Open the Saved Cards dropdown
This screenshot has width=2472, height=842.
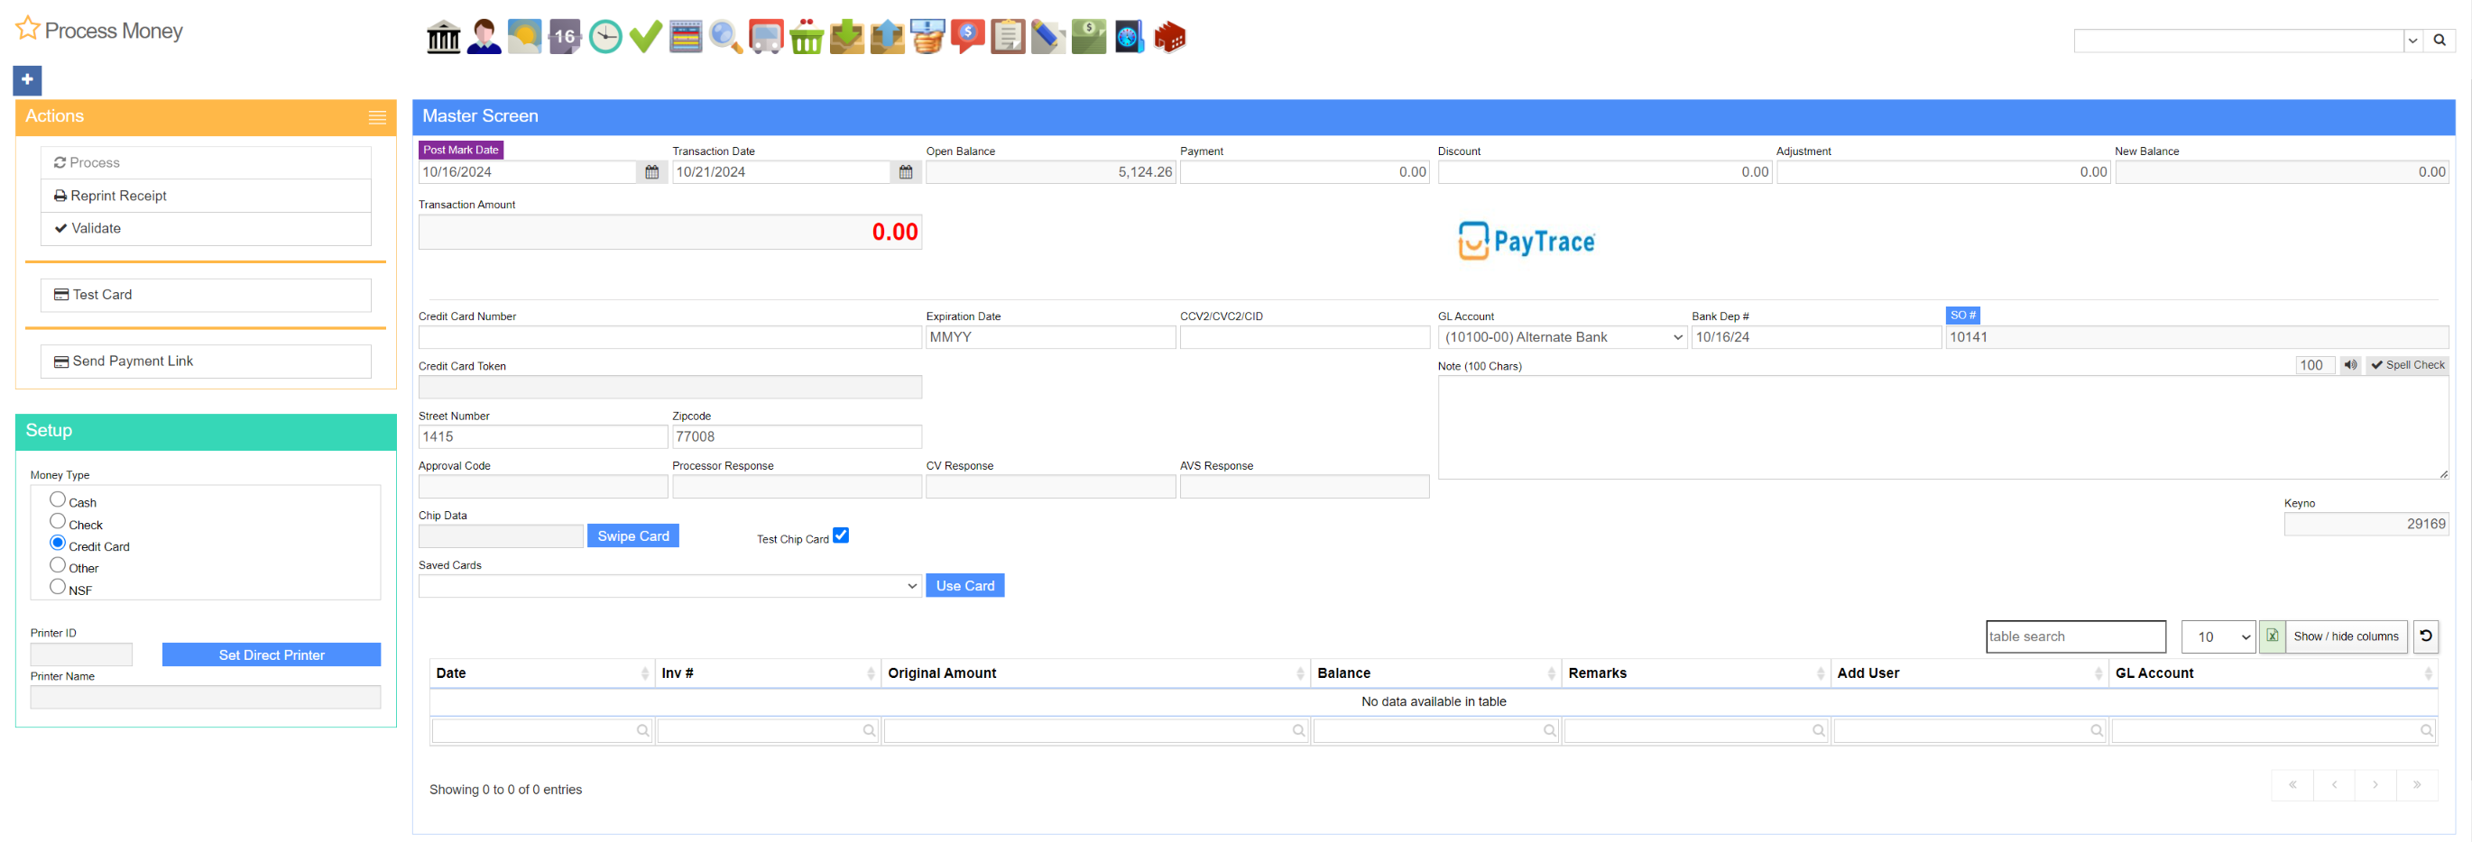(x=669, y=586)
